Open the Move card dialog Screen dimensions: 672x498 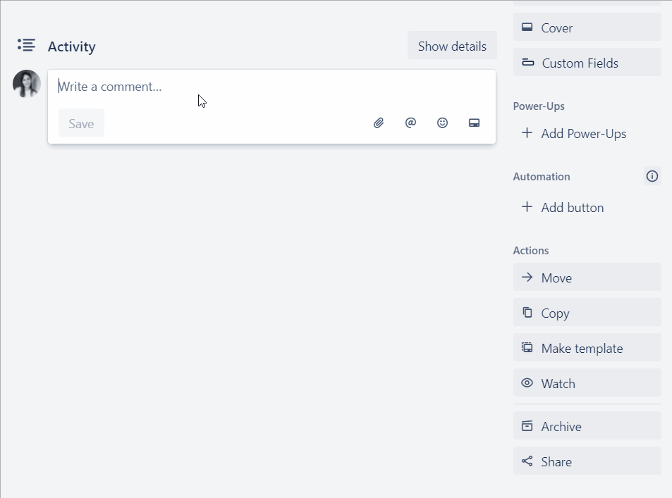[556, 278]
